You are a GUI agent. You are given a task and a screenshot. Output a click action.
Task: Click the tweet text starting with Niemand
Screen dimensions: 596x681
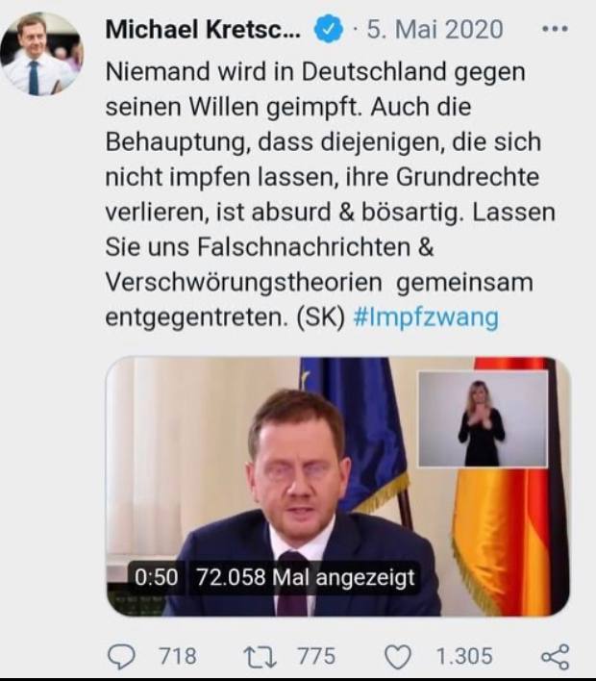click(330, 194)
